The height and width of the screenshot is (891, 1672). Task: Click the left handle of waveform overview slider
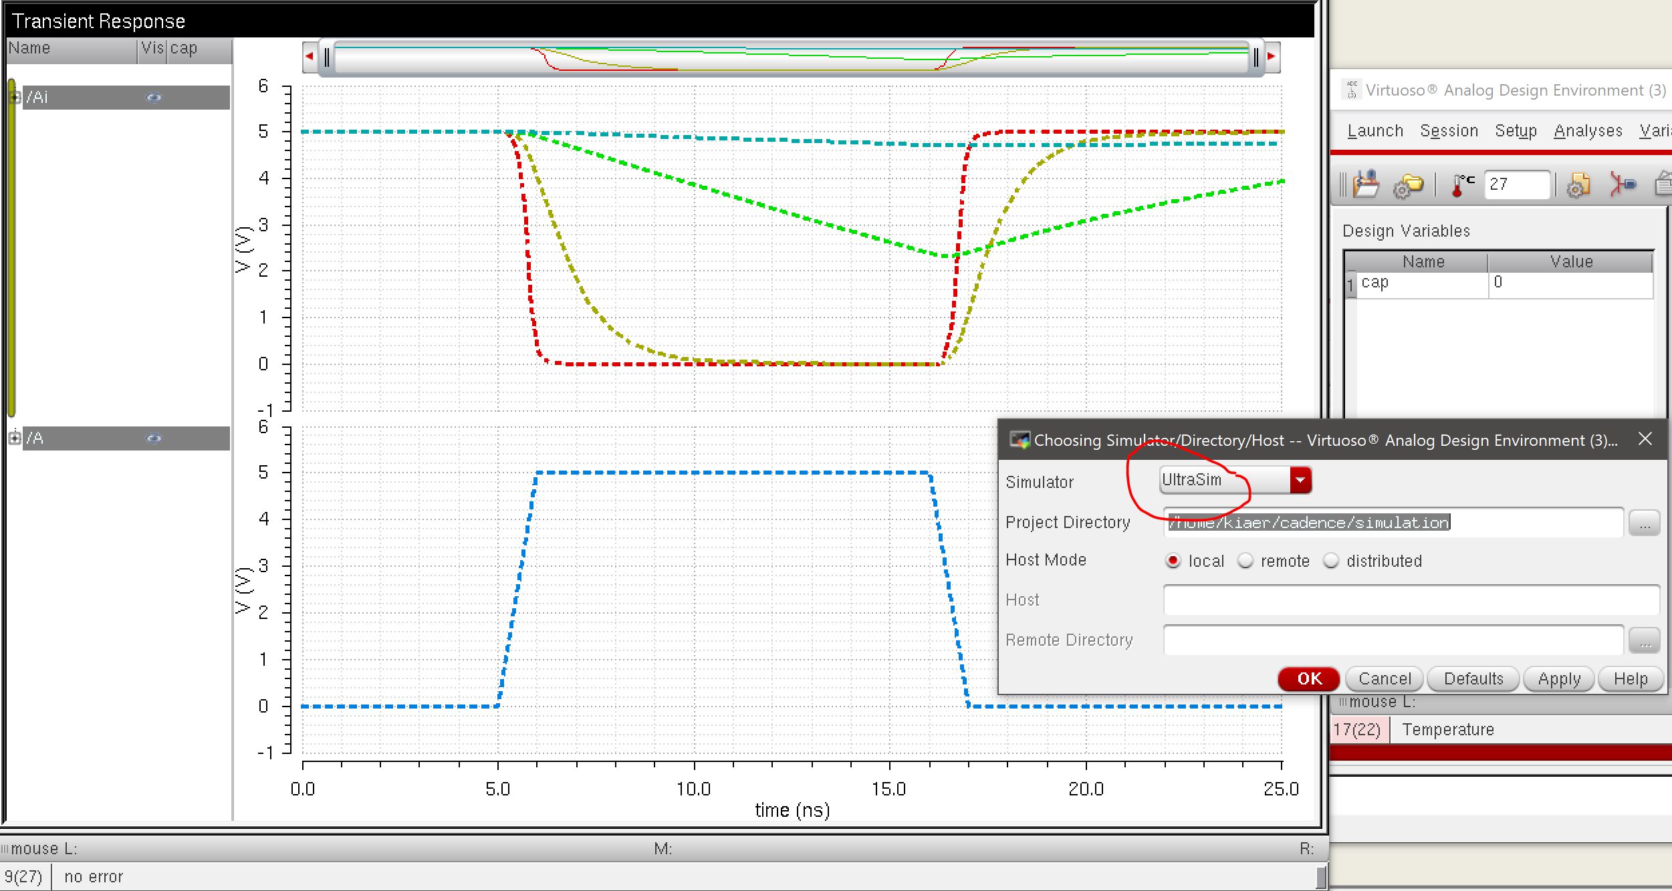pyautogui.click(x=326, y=57)
